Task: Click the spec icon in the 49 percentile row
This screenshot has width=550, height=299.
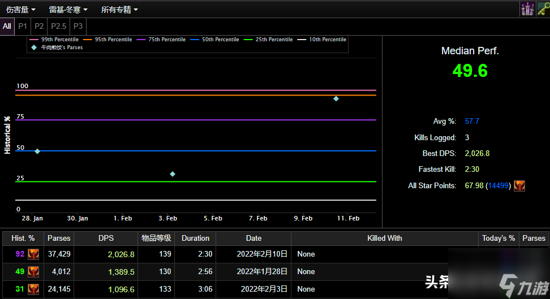Action: pyautogui.click(x=33, y=272)
